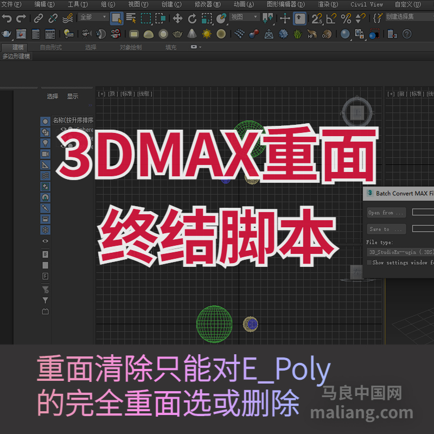Open the Civil View menu
The width and height of the screenshot is (434, 434).
pos(367,4)
